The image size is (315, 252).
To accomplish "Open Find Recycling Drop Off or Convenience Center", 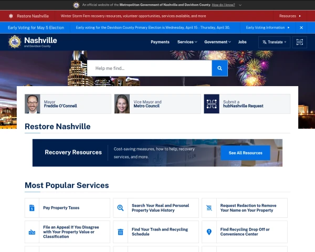I will [x=245, y=232].
